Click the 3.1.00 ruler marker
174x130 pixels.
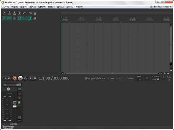[133, 18]
